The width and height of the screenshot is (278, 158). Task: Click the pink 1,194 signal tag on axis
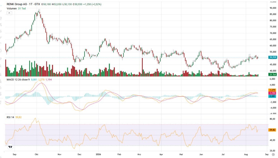273,93
